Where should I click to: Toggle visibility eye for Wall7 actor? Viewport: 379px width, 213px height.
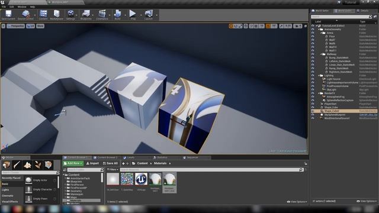coord(313,40)
